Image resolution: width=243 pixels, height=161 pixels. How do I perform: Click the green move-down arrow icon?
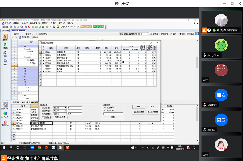click(43, 27)
